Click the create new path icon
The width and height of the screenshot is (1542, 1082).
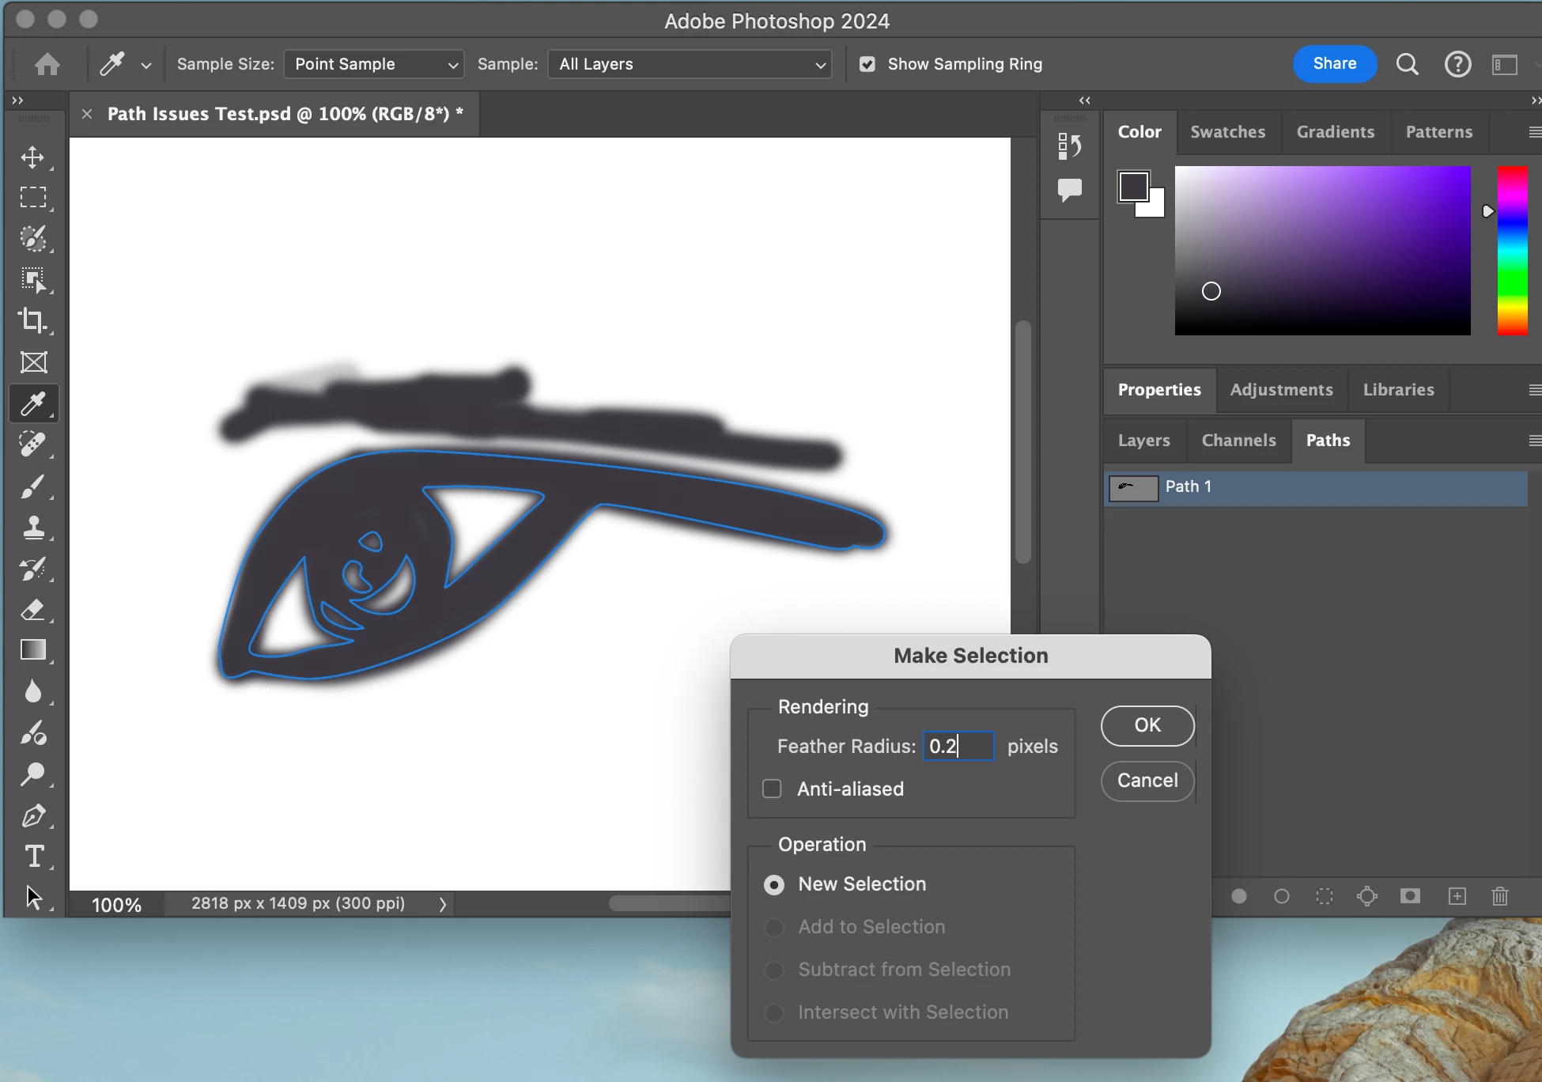(1457, 896)
